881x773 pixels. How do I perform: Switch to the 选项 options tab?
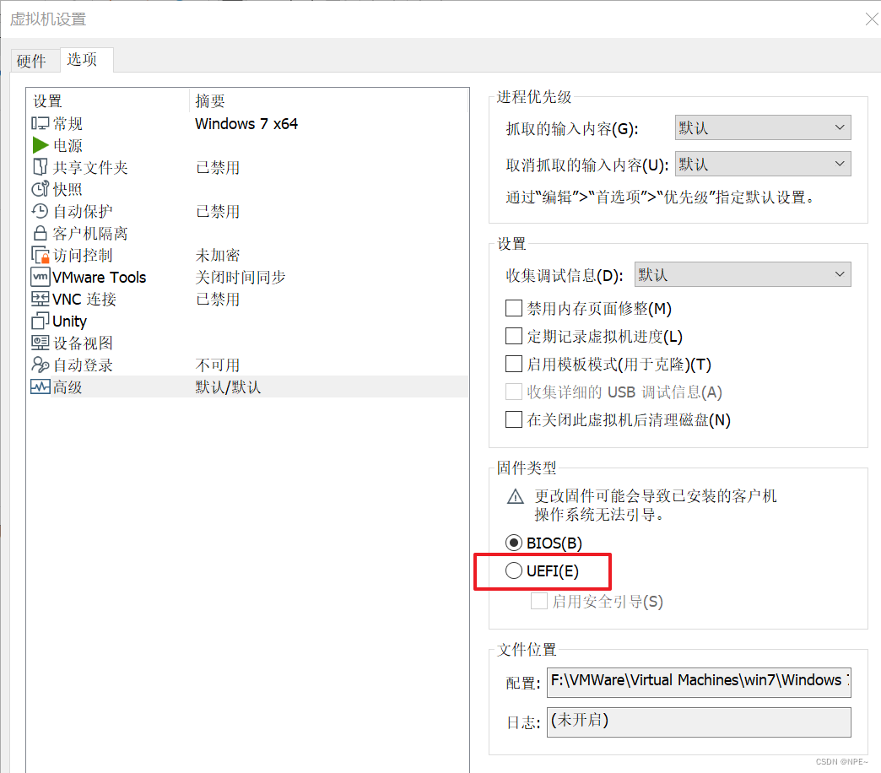tap(87, 59)
